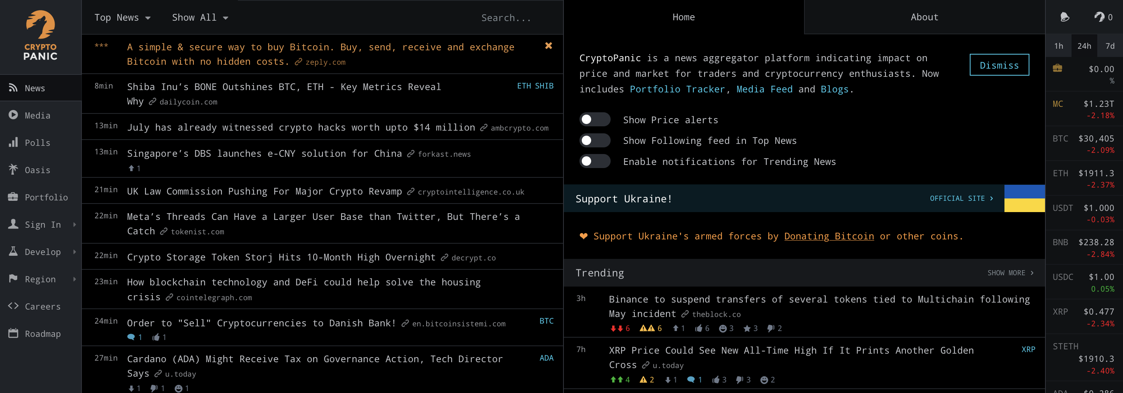Click the notifications counter icon showing 0
Screen dimensions: 1123x393
tap(1104, 17)
